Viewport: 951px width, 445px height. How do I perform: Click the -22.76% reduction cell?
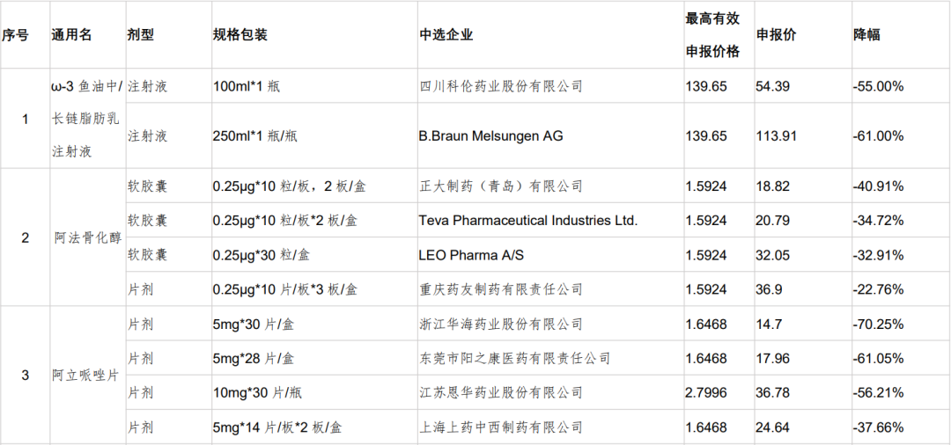tap(878, 289)
